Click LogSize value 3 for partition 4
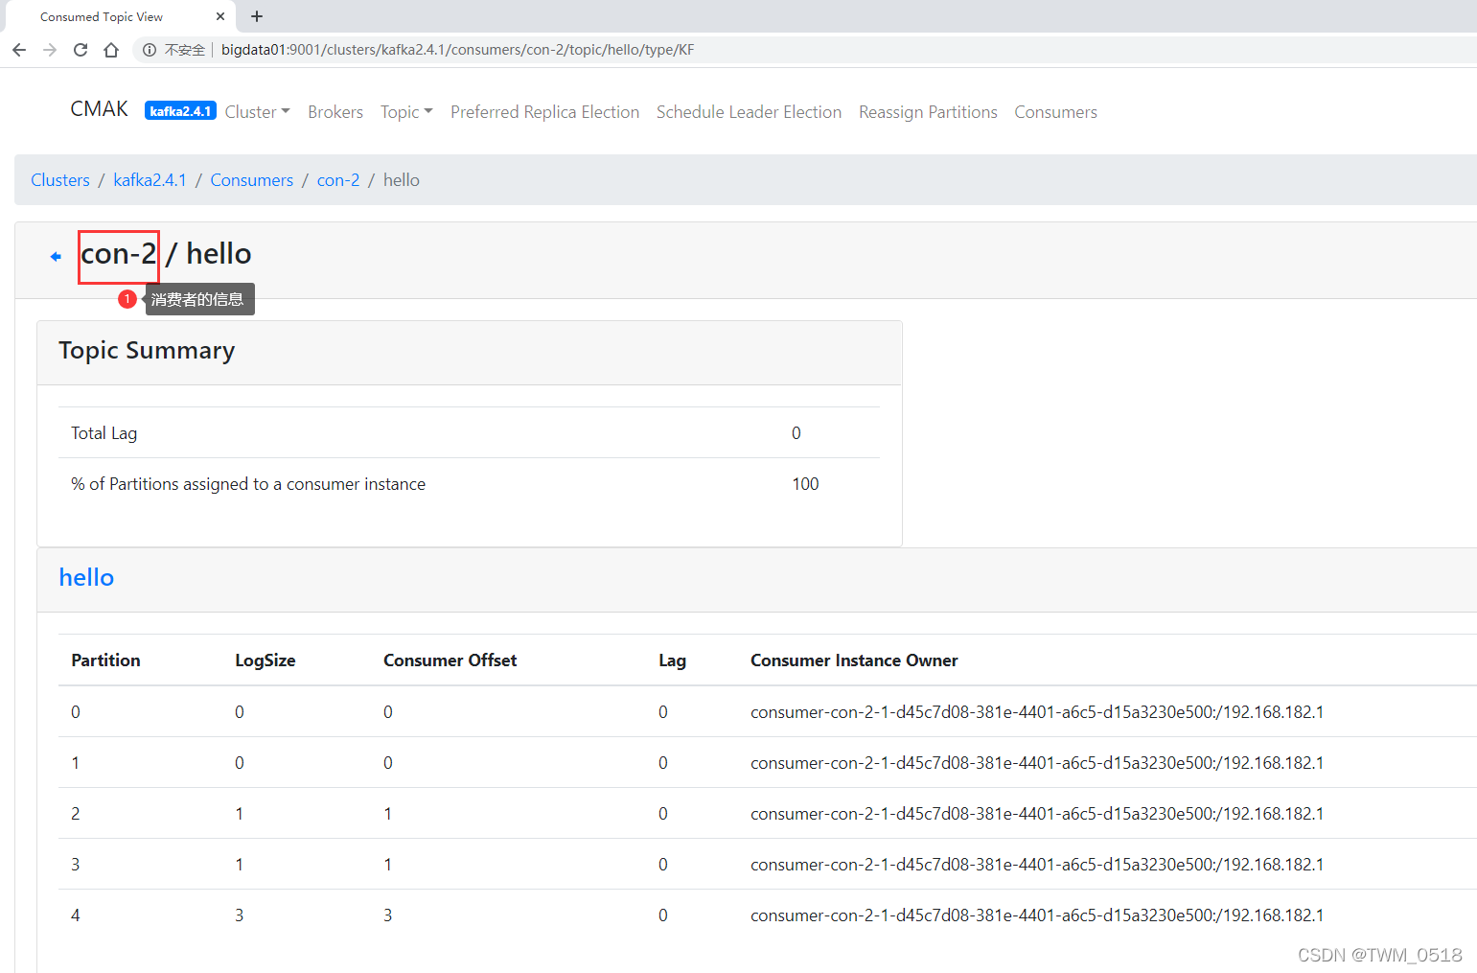Image resolution: width=1477 pixels, height=973 pixels. coord(240,915)
